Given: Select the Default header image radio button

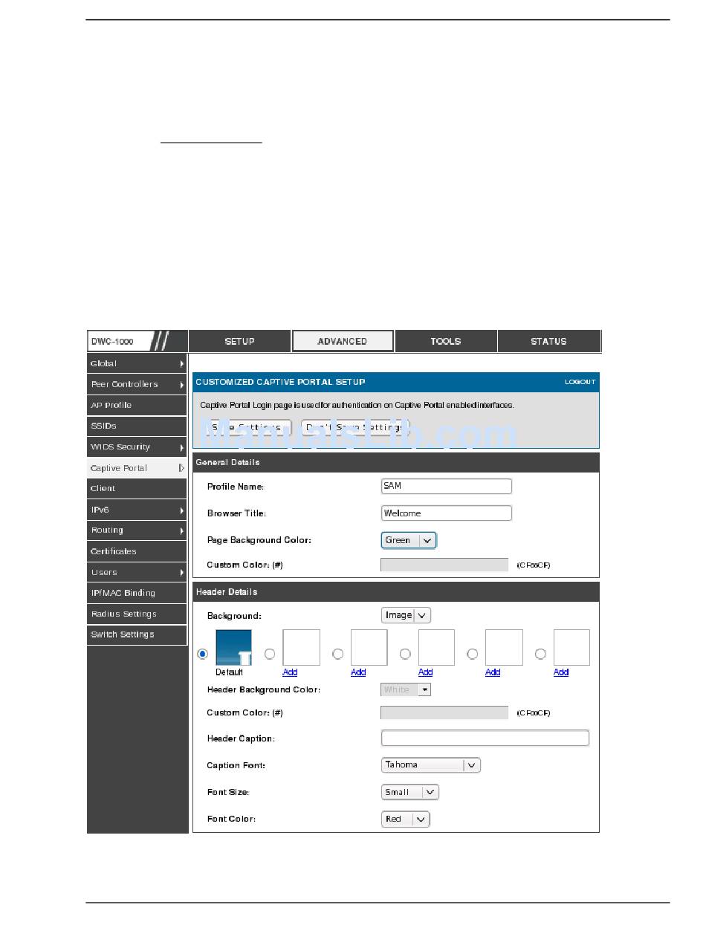Looking at the screenshot, I should pyautogui.click(x=203, y=654).
